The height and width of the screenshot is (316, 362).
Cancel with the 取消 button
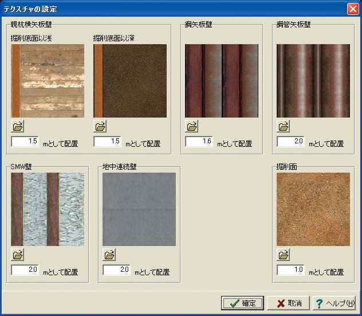(288, 303)
